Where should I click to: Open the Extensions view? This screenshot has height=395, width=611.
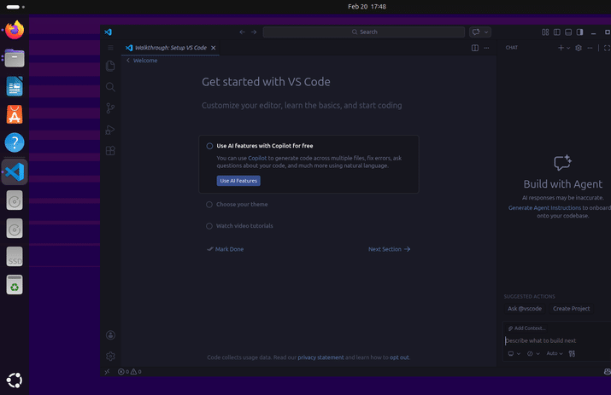click(110, 151)
